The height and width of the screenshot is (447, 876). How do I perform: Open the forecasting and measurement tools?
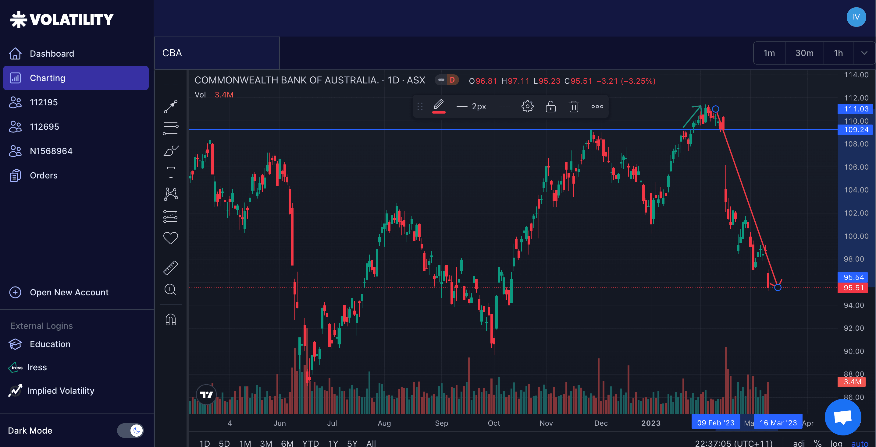(x=171, y=216)
